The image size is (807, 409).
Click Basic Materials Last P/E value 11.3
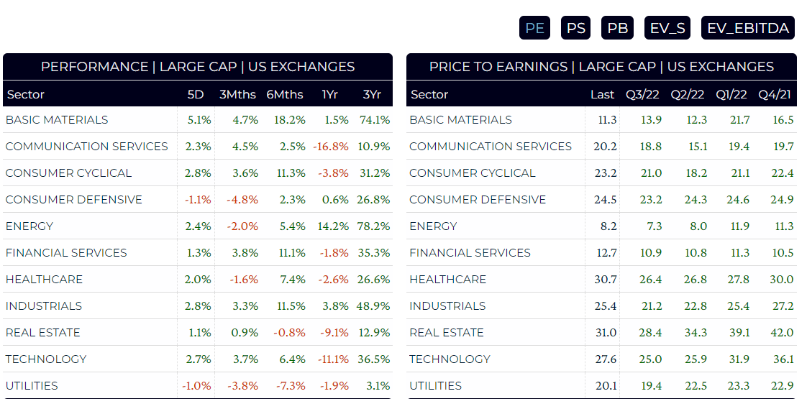607,120
